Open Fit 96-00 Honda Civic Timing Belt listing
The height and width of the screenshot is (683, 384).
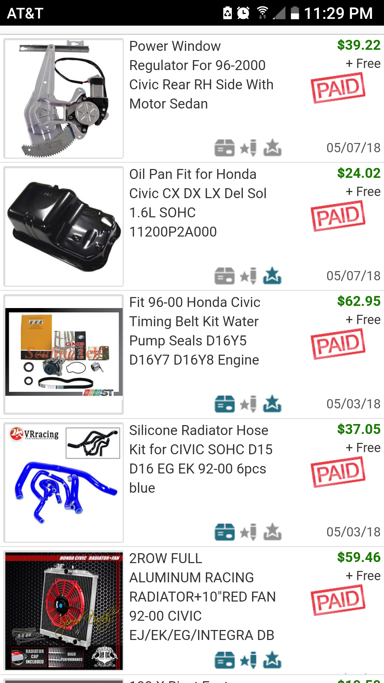[x=195, y=331]
